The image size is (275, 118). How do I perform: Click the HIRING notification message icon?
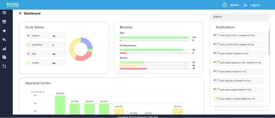[x=217, y=53]
